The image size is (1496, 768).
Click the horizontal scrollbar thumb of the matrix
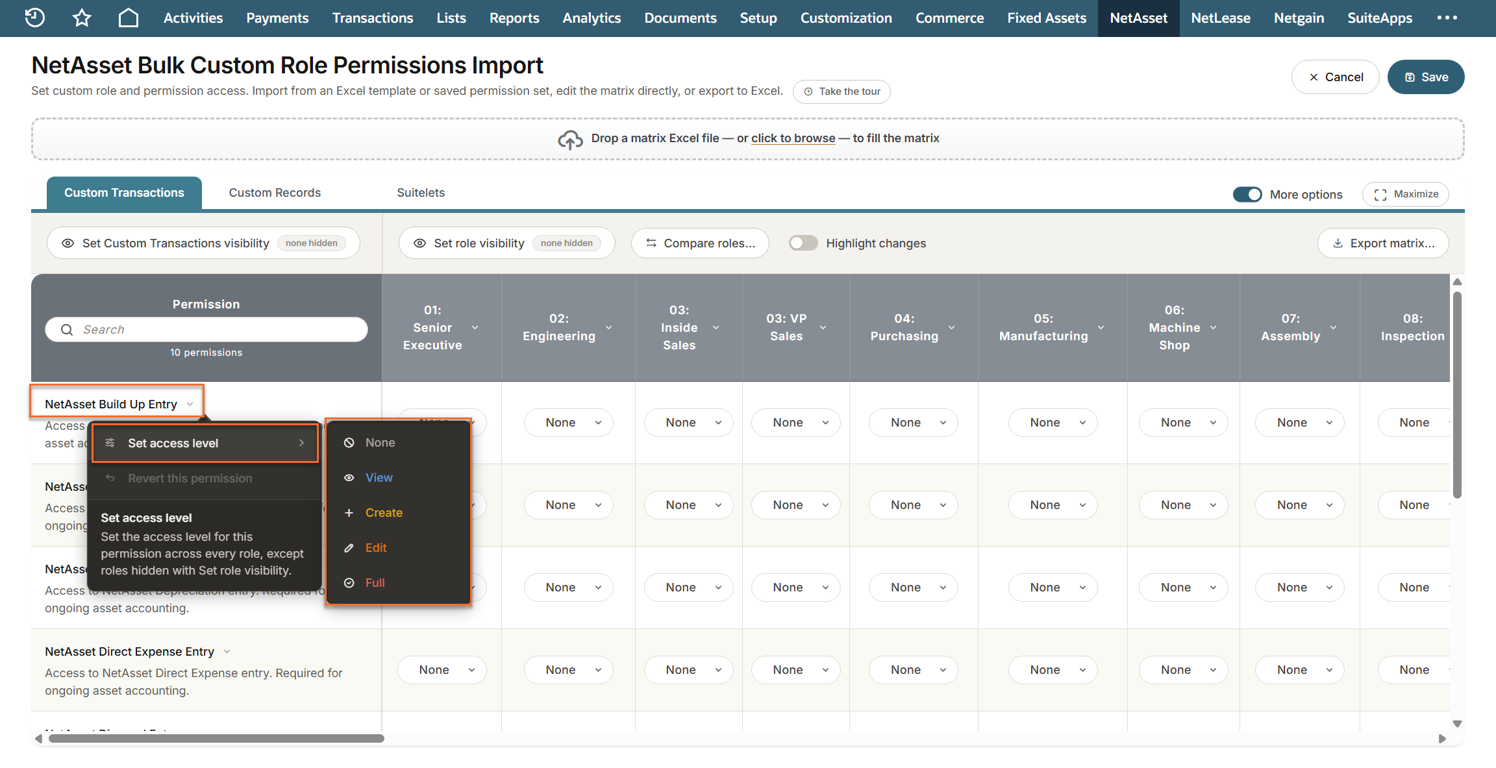[x=216, y=739]
